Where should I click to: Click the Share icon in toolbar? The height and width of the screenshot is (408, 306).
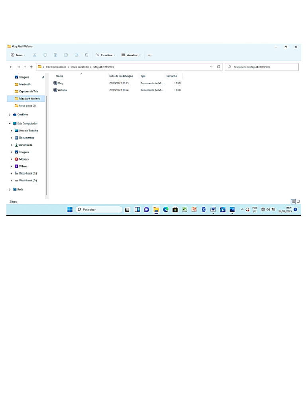click(76, 55)
